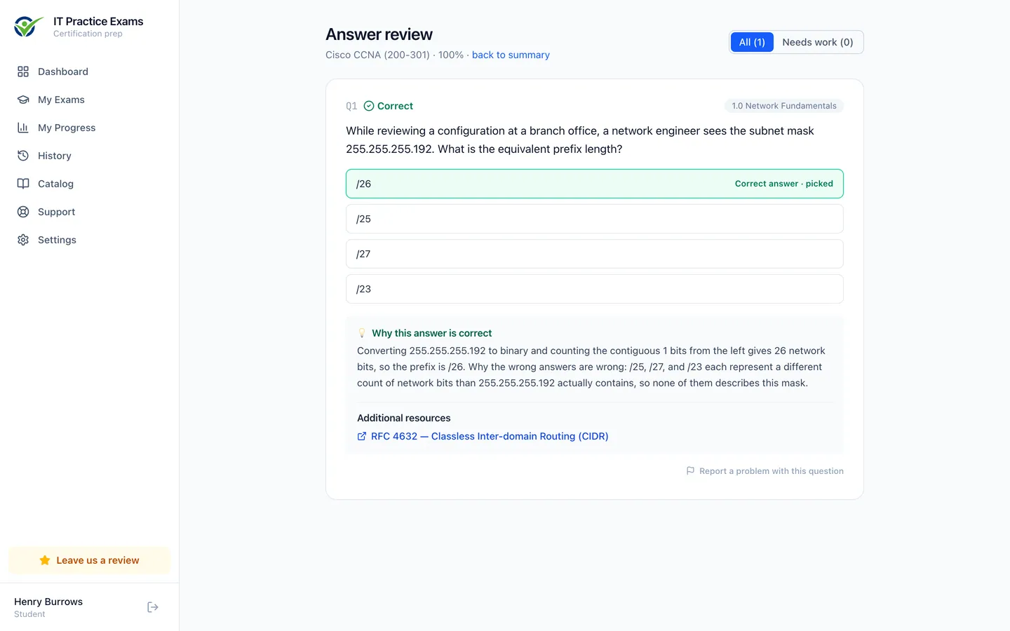This screenshot has width=1010, height=631.
Task: Click the logout icon beside Henry Burrows
Action: coord(153,607)
